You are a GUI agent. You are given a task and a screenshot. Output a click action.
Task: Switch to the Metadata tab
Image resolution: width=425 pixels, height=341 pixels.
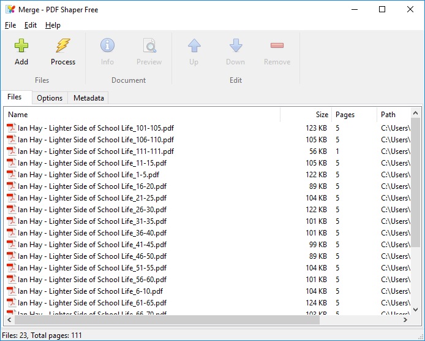[89, 98]
